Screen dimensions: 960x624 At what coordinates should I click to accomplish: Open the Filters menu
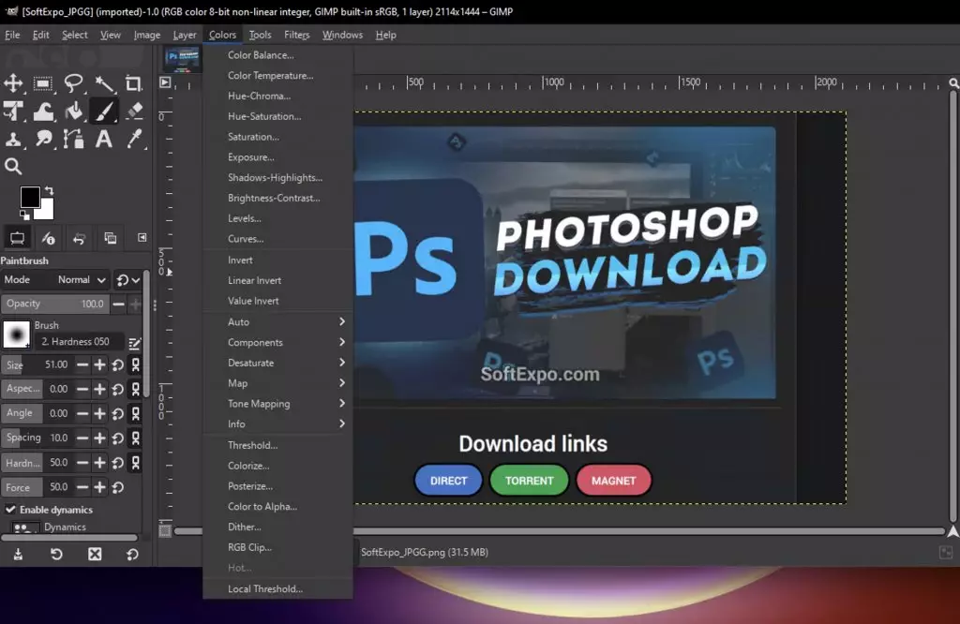pos(296,35)
